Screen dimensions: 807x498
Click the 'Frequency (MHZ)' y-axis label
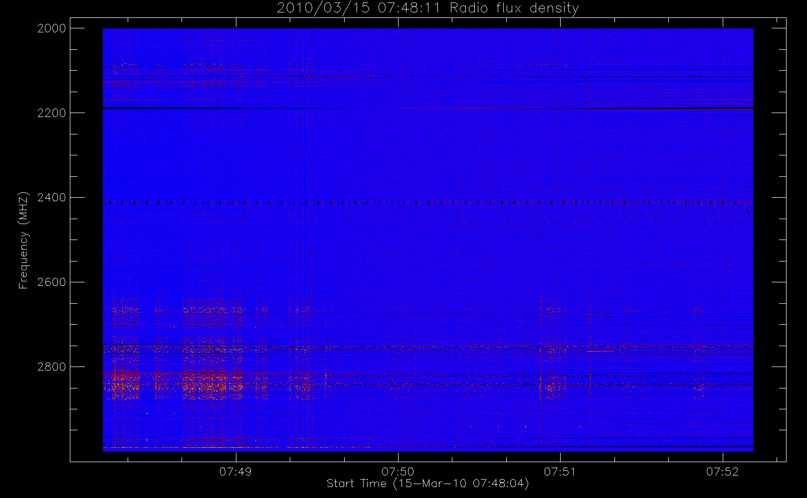23,240
